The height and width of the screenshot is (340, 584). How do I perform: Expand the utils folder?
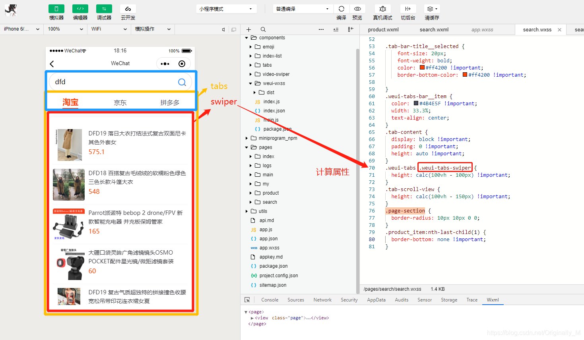(x=246, y=211)
